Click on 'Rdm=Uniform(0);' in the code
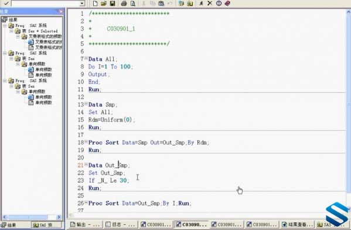The image size is (351, 230). click(x=112, y=120)
